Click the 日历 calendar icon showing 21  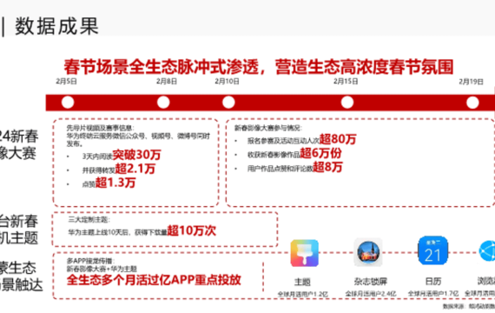coord(432,250)
